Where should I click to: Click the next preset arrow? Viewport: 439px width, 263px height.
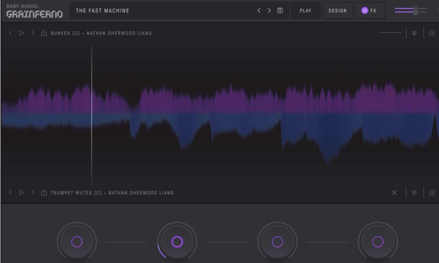coord(269,10)
